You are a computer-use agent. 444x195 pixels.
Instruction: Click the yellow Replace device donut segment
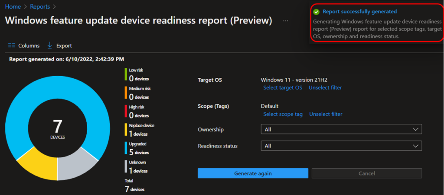[41, 164]
